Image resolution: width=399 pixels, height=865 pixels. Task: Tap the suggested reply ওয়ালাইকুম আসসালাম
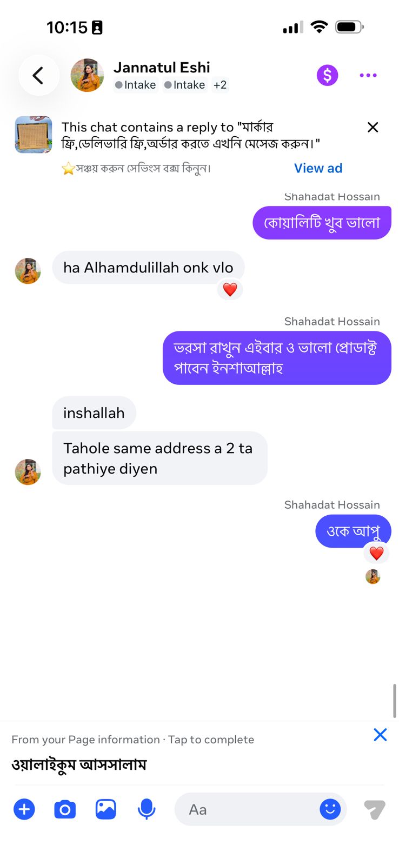click(79, 764)
